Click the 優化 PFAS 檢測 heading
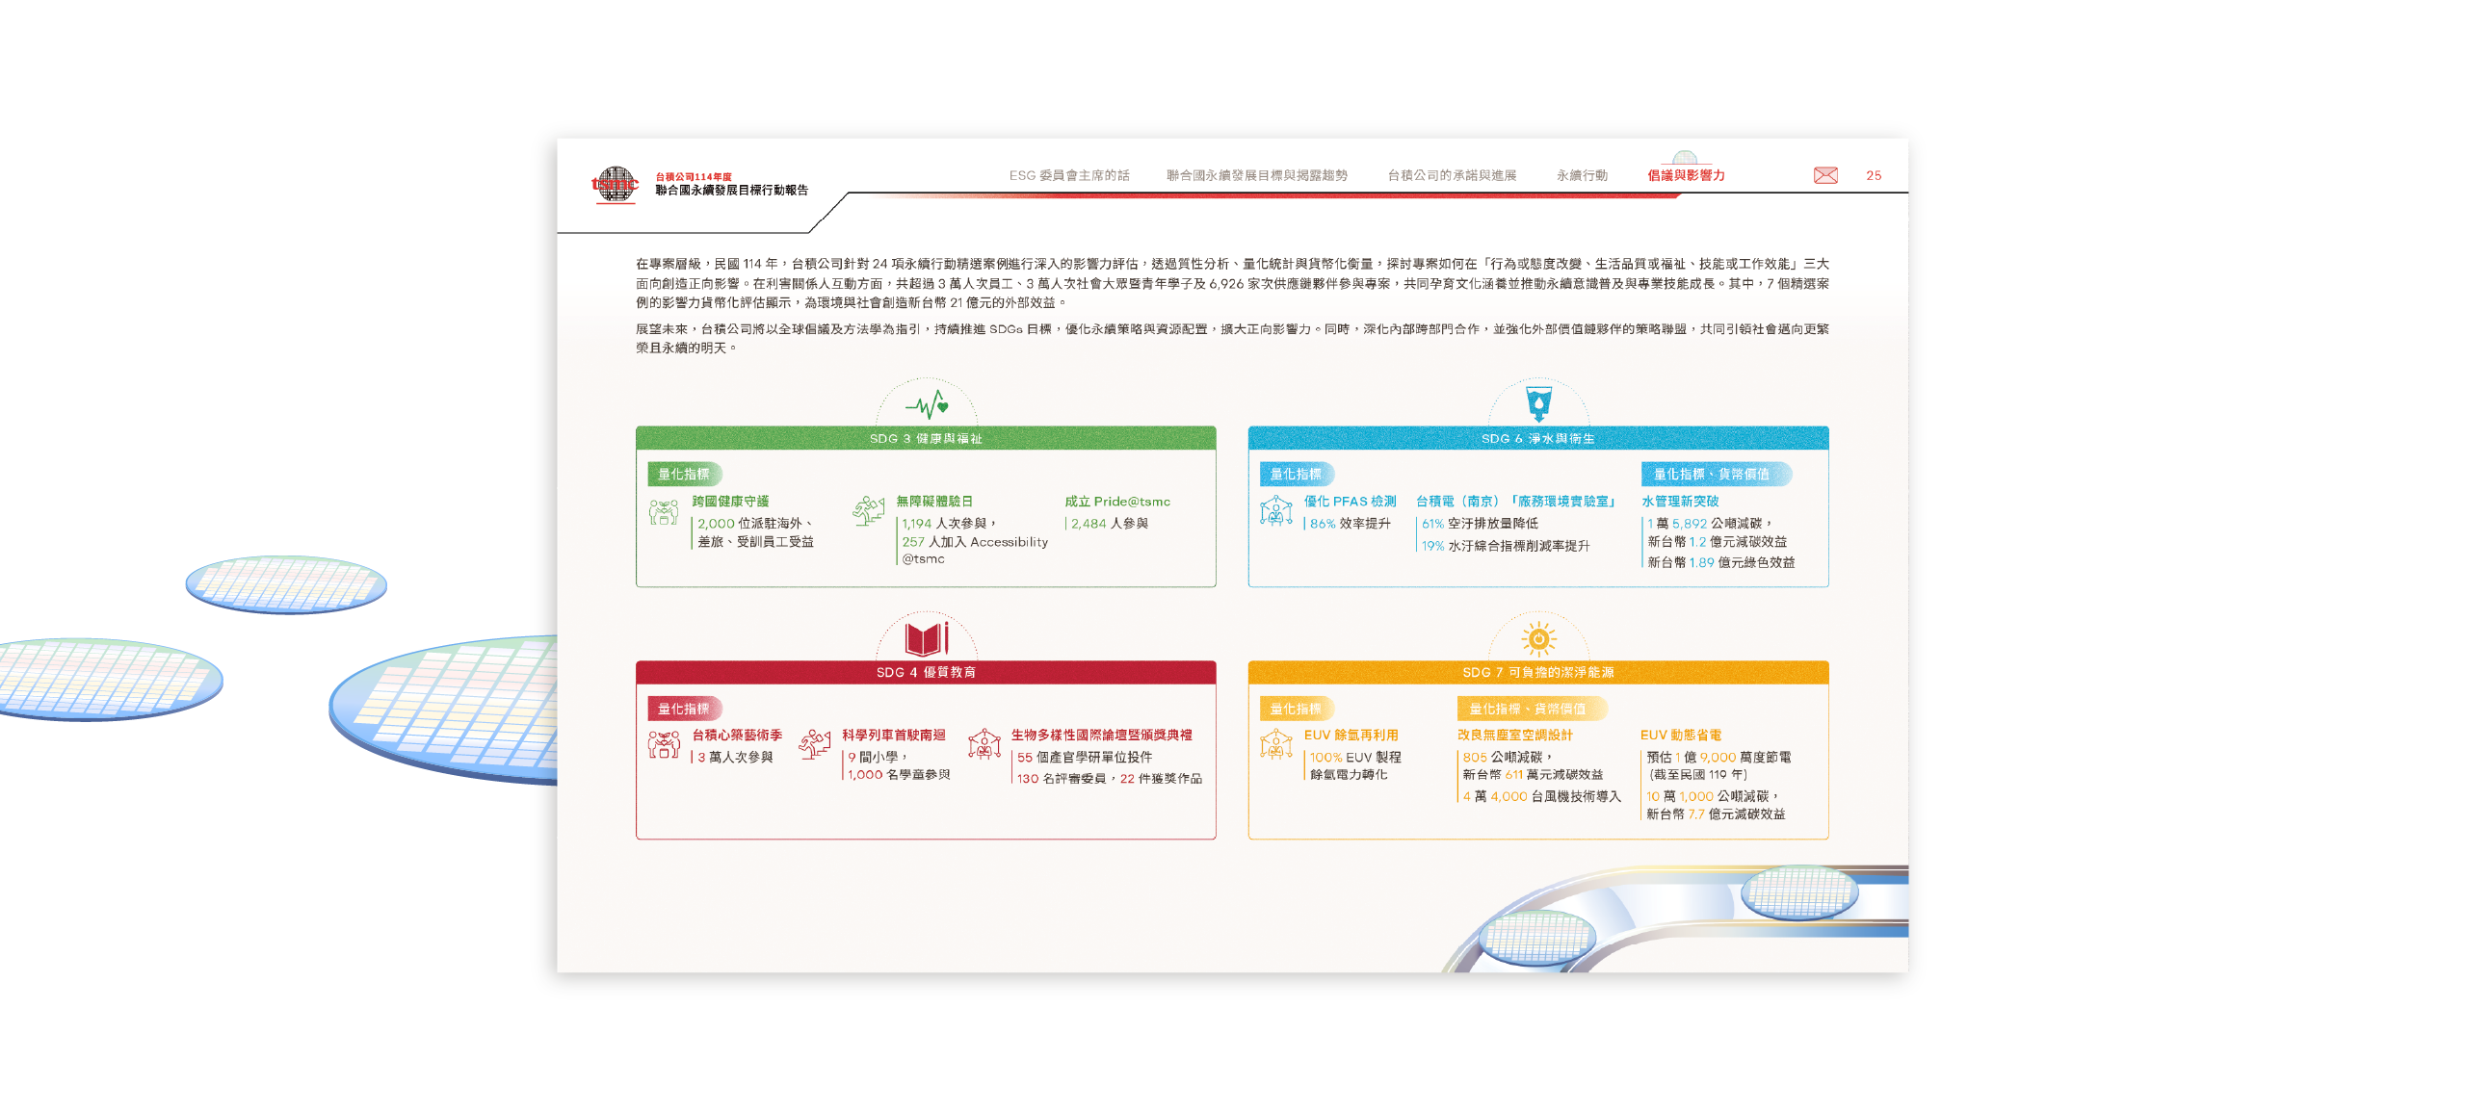This screenshot has height=1111, width=2466. coord(1350,502)
